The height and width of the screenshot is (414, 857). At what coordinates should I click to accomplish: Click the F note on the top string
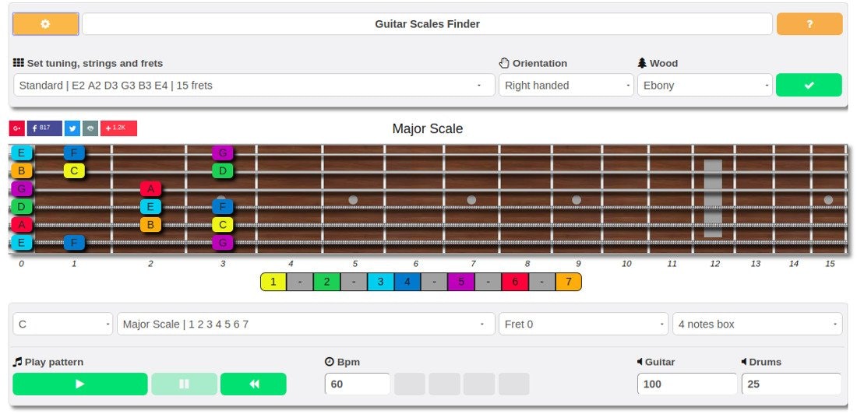74,153
